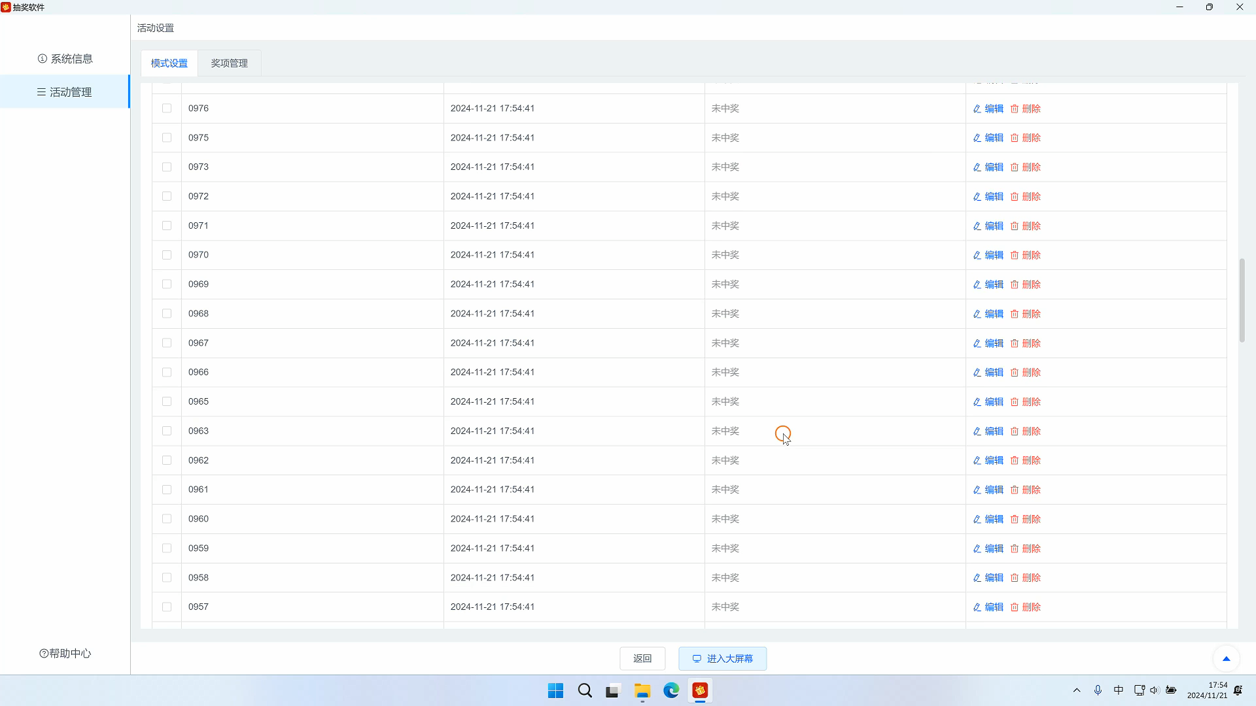Click the 进入大屏幕 button
The width and height of the screenshot is (1256, 706).
[x=723, y=658]
